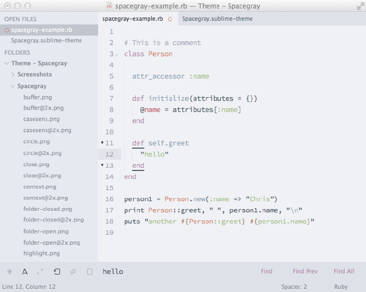
Task: Open Spacegray.sublime-theme from Open Files list
Action: point(46,40)
